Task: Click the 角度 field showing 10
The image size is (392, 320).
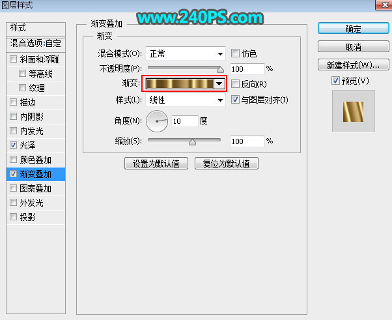Action: (x=185, y=121)
